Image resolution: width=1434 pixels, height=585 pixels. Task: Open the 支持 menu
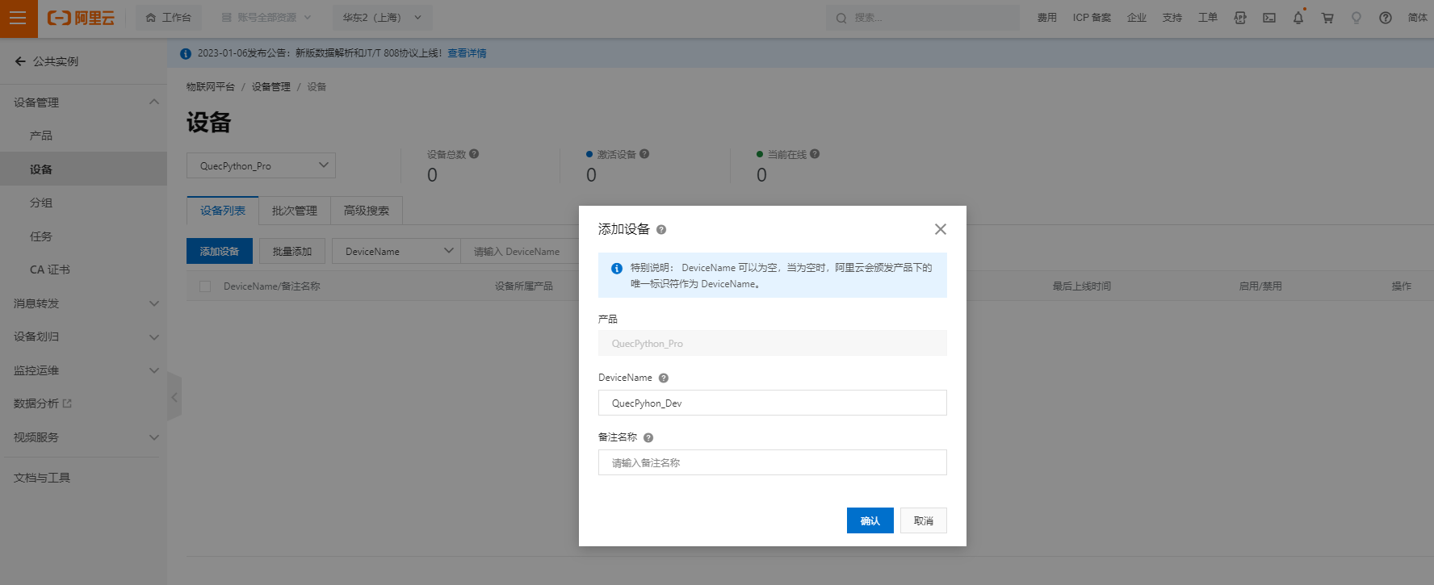1172,18
